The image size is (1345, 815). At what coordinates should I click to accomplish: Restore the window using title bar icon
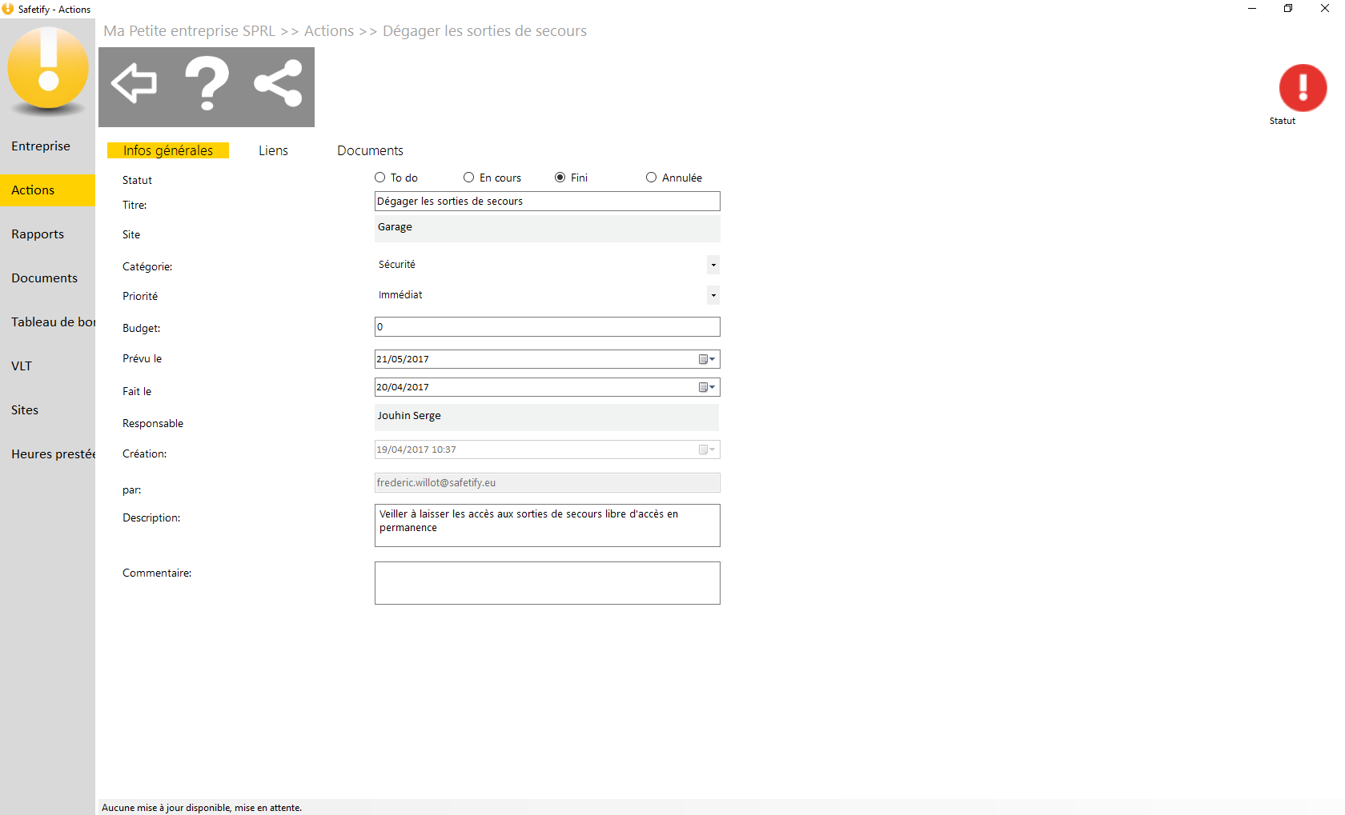[1287, 9]
